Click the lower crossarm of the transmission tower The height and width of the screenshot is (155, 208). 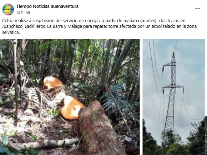[173, 86]
